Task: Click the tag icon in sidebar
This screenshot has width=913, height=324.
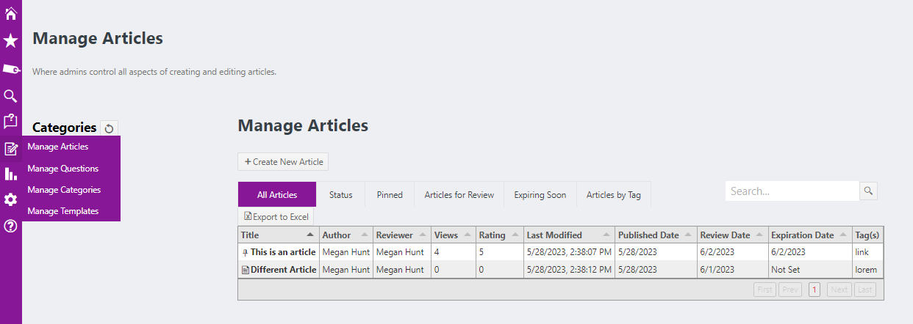Action: click(11, 69)
